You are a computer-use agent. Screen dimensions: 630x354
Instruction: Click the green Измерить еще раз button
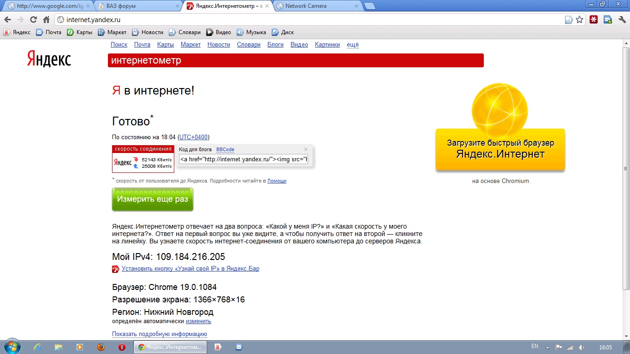click(153, 199)
